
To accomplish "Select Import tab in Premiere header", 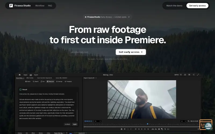I will point(25,75).
